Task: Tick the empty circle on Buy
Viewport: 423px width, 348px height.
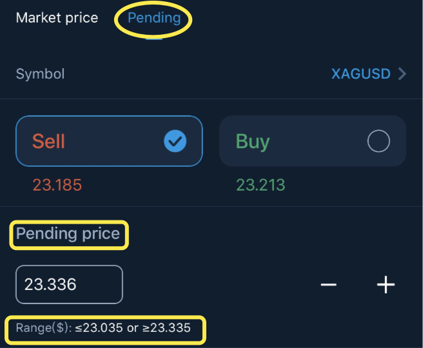Action: 379,141
